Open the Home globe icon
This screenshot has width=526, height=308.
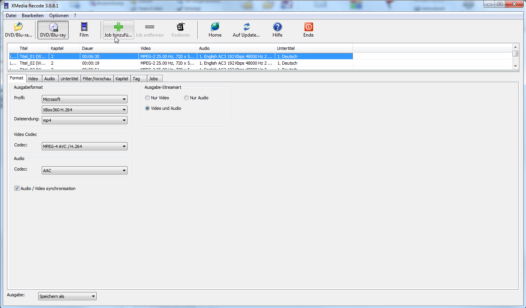[215, 27]
